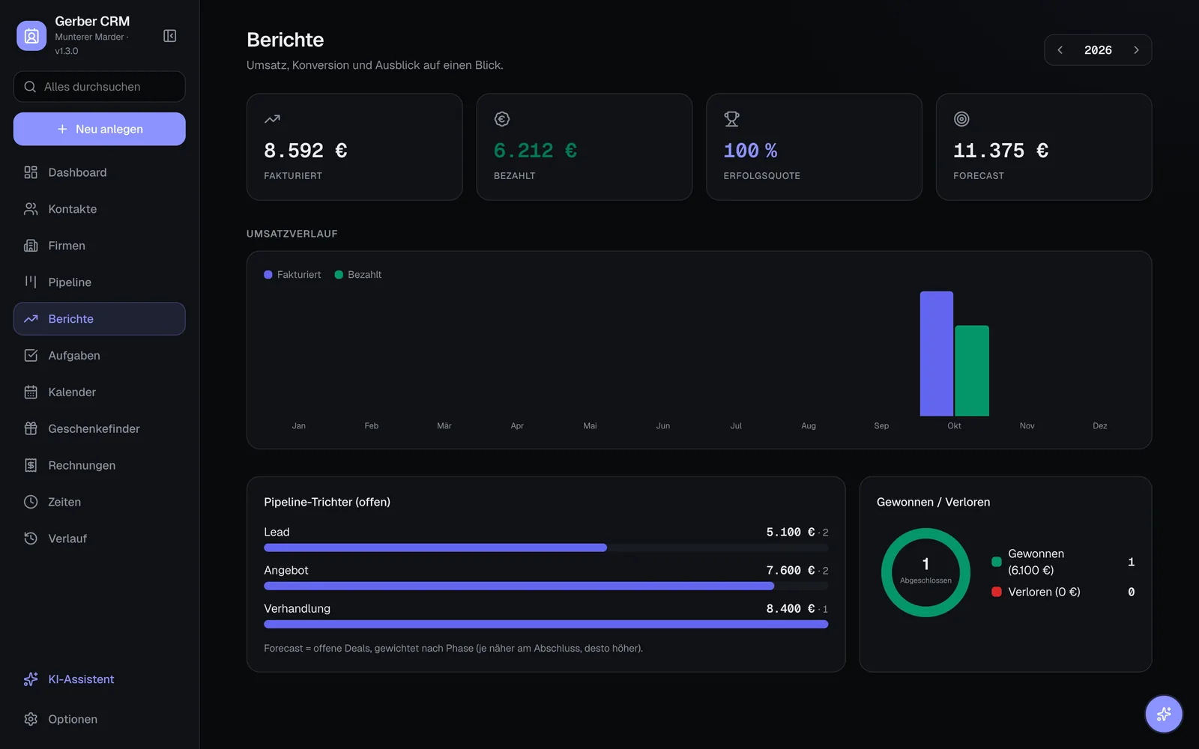This screenshot has height=749, width=1199.
Task: Click the Angebot progress bar
Action: coord(546,586)
